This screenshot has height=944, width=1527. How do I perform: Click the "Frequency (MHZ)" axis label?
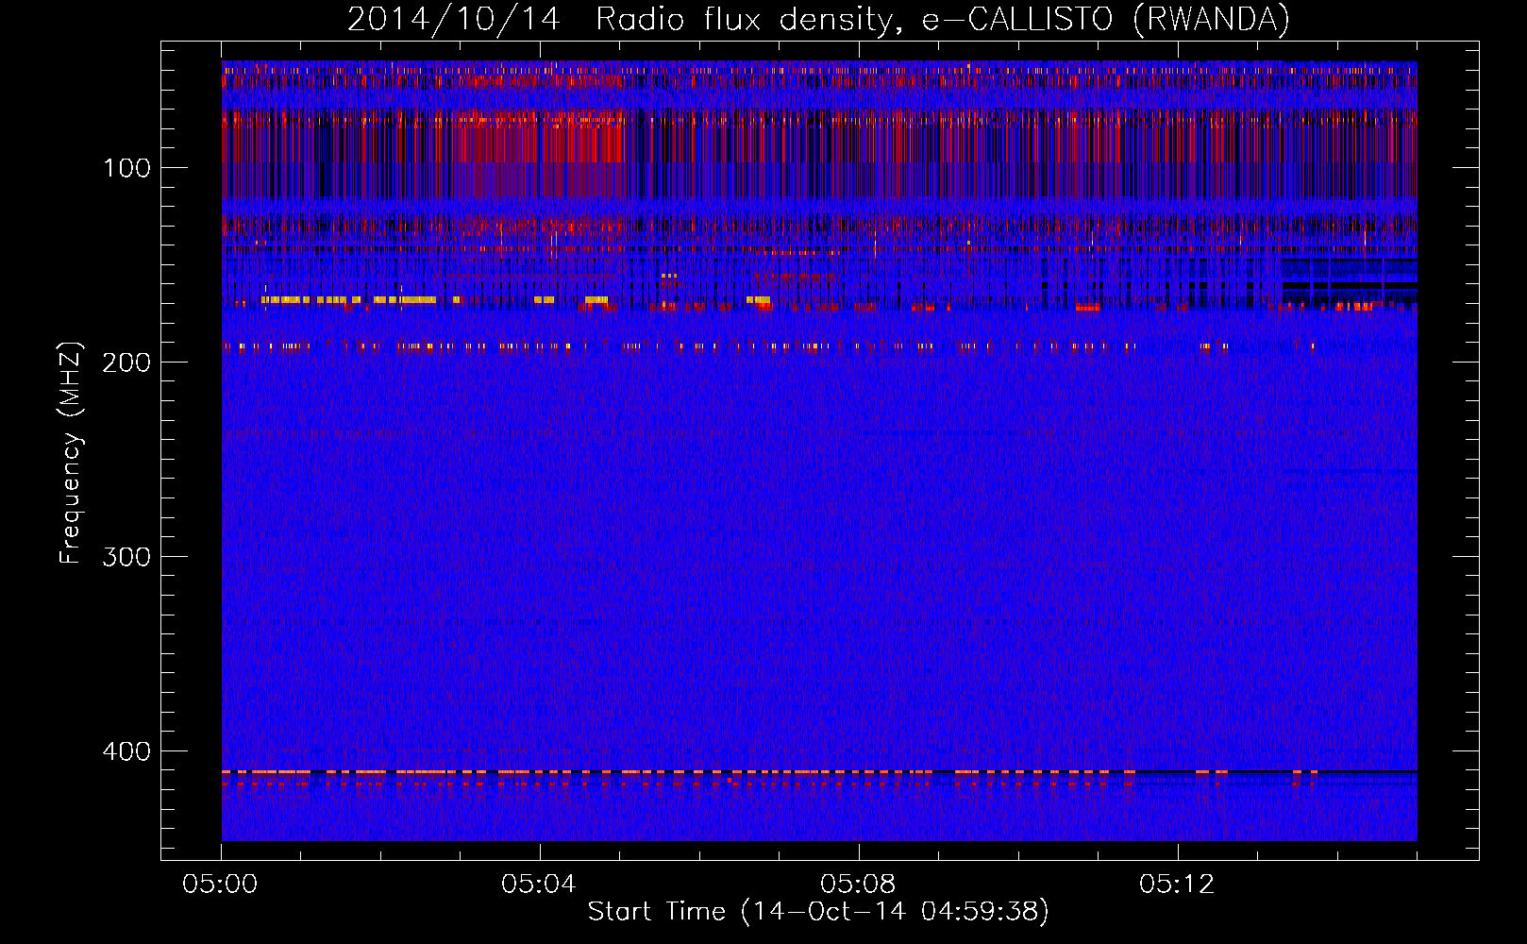72,452
